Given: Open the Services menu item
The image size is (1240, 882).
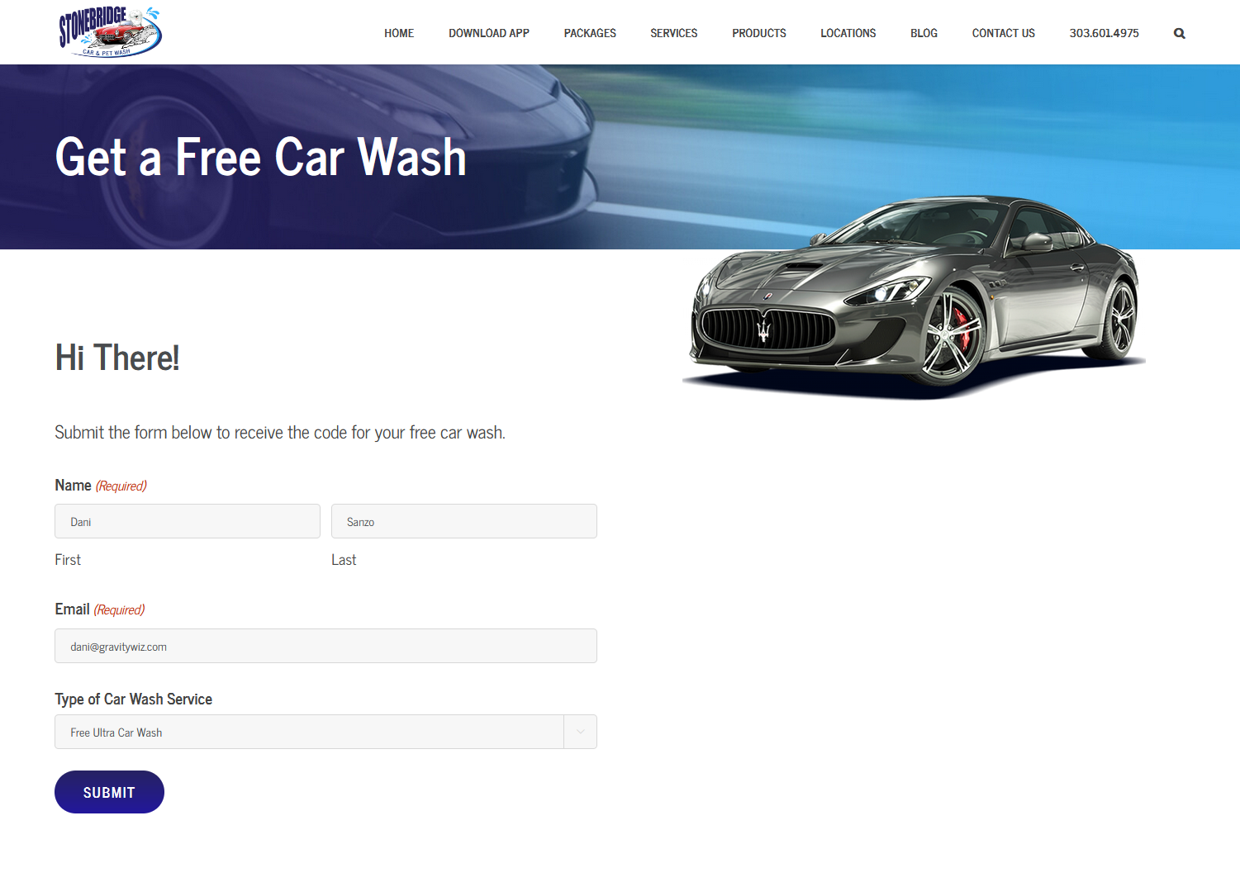Looking at the screenshot, I should pos(674,33).
